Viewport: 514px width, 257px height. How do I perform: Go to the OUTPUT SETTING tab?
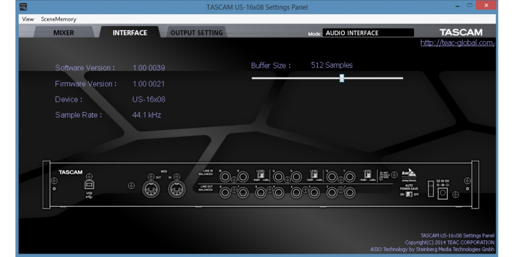[x=196, y=33]
